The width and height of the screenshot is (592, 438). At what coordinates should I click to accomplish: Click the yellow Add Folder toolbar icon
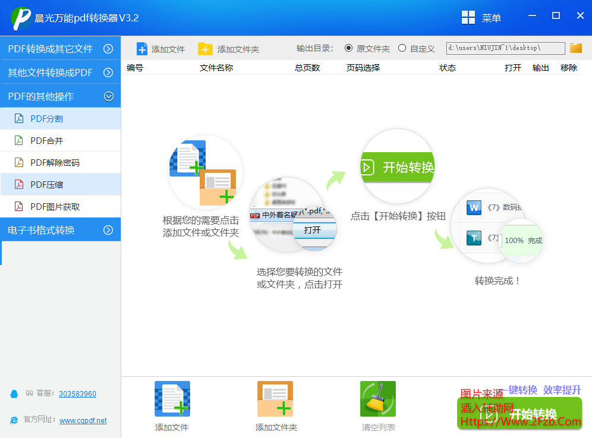click(x=205, y=49)
